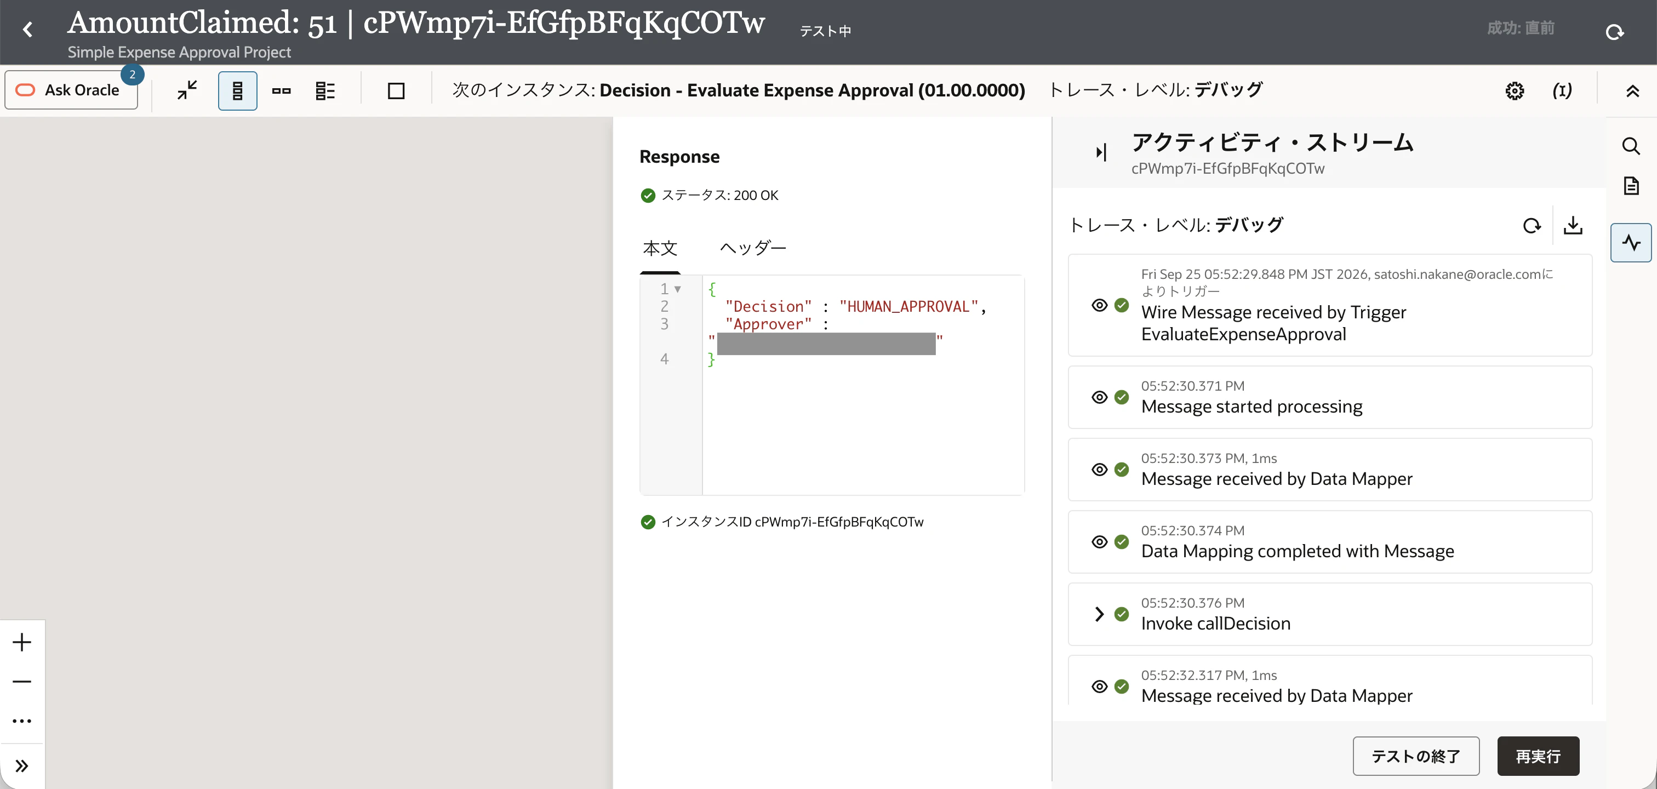Collapse the header with double chevron
Screen dimensions: 1657x789
point(1632,90)
